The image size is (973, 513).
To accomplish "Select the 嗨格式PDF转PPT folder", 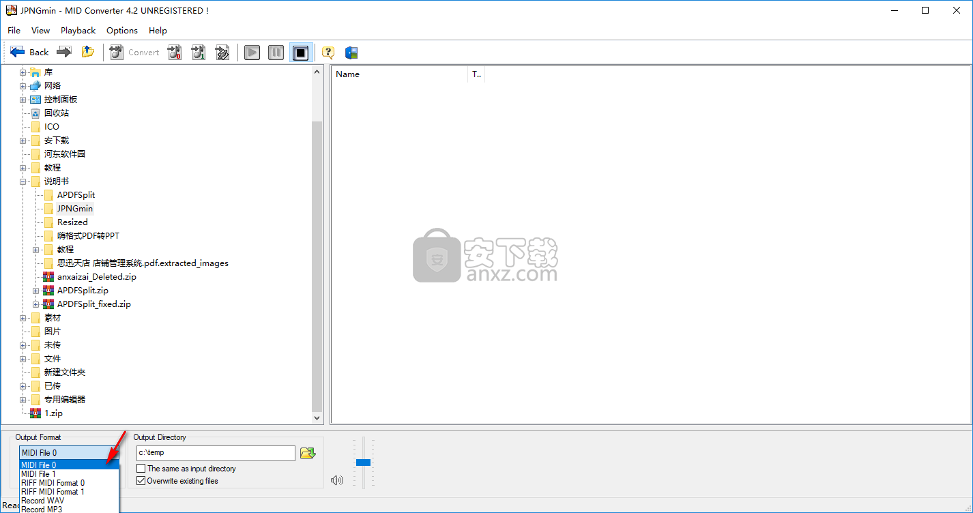I will point(88,236).
